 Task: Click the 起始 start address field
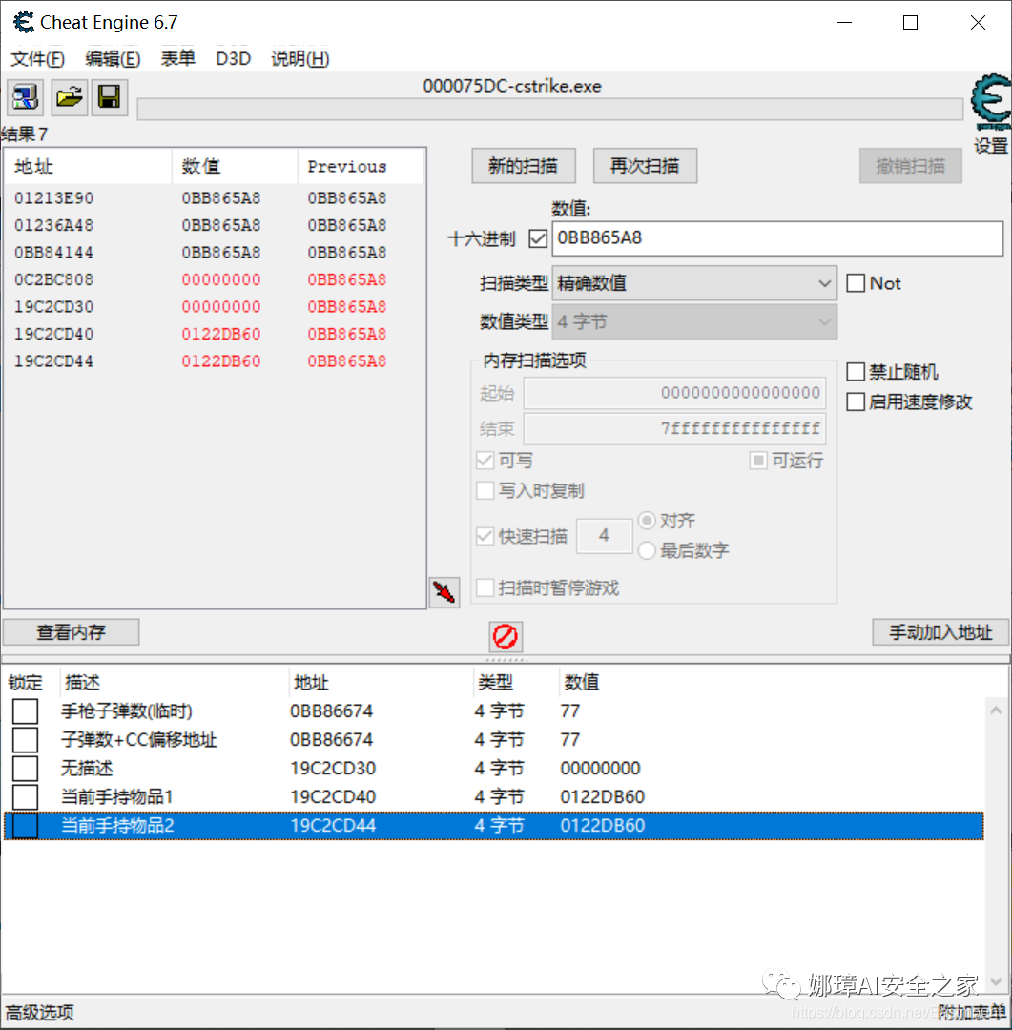[x=674, y=393]
